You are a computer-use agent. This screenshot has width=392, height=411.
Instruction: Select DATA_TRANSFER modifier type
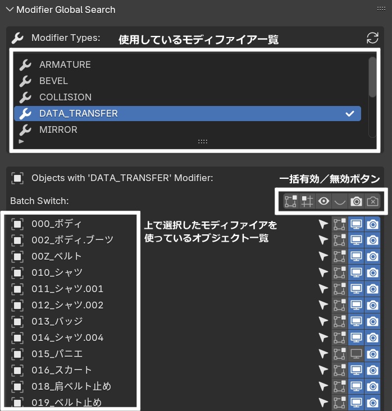pos(188,113)
